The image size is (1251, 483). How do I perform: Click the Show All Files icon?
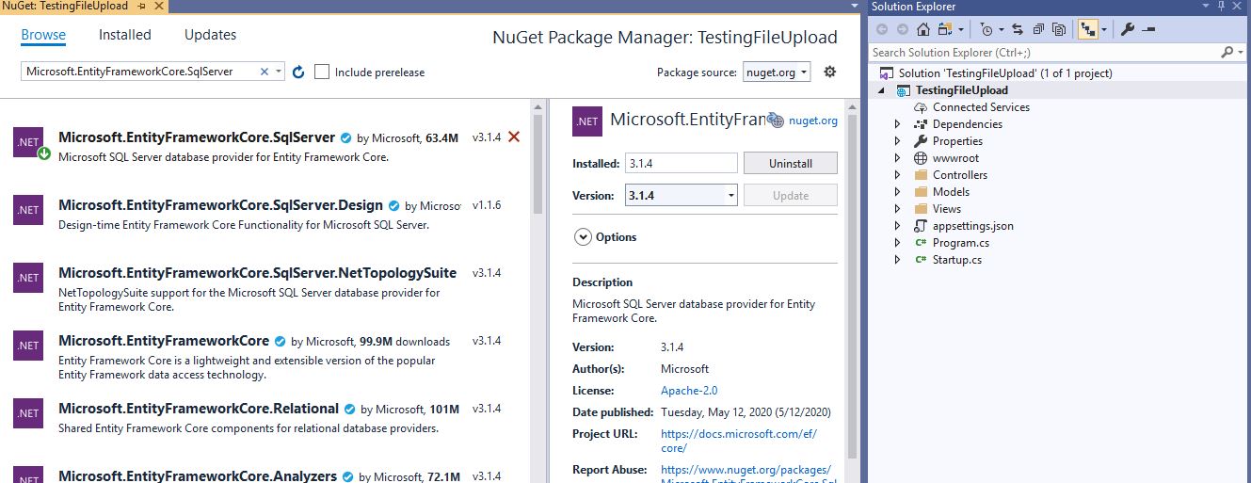(1059, 29)
